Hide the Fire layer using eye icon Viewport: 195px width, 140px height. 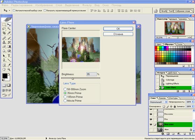coord(151,119)
